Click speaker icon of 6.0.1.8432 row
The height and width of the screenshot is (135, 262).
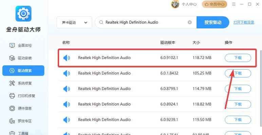(x=67, y=73)
